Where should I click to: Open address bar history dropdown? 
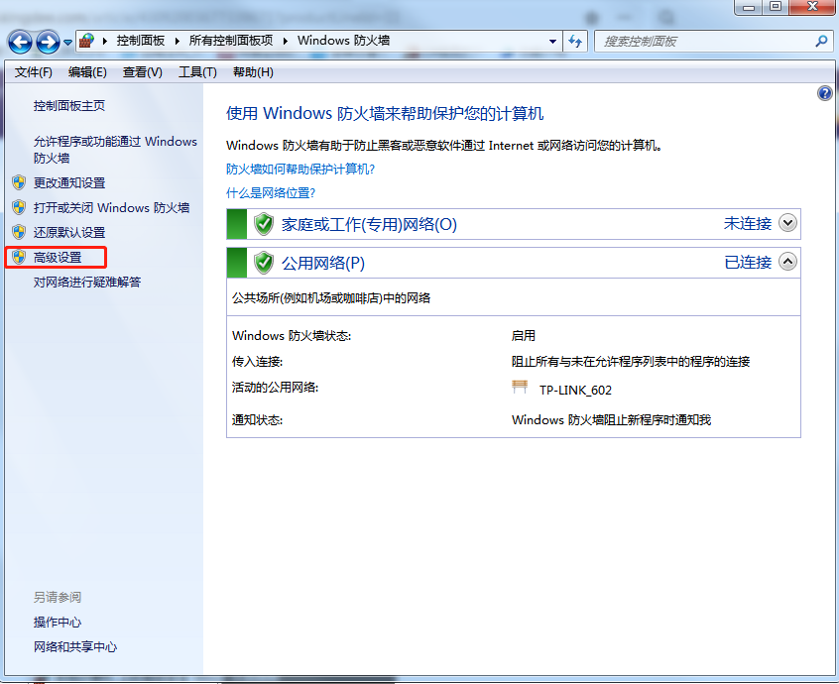pos(552,42)
